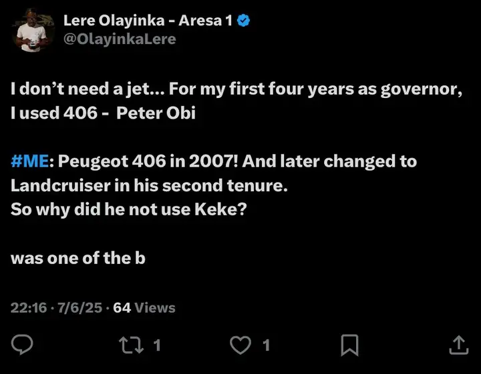
Task: Click the retweet count number
Action: click(x=157, y=345)
